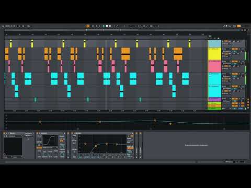Viewport: 251px width, 188px height.
Task: Toggle the second EQ band button below the graph
Action: click(87, 157)
